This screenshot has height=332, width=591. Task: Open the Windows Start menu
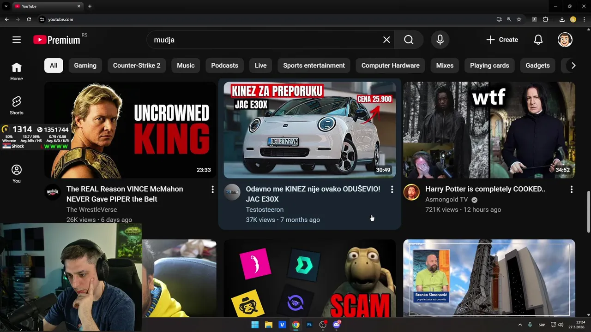(x=255, y=325)
